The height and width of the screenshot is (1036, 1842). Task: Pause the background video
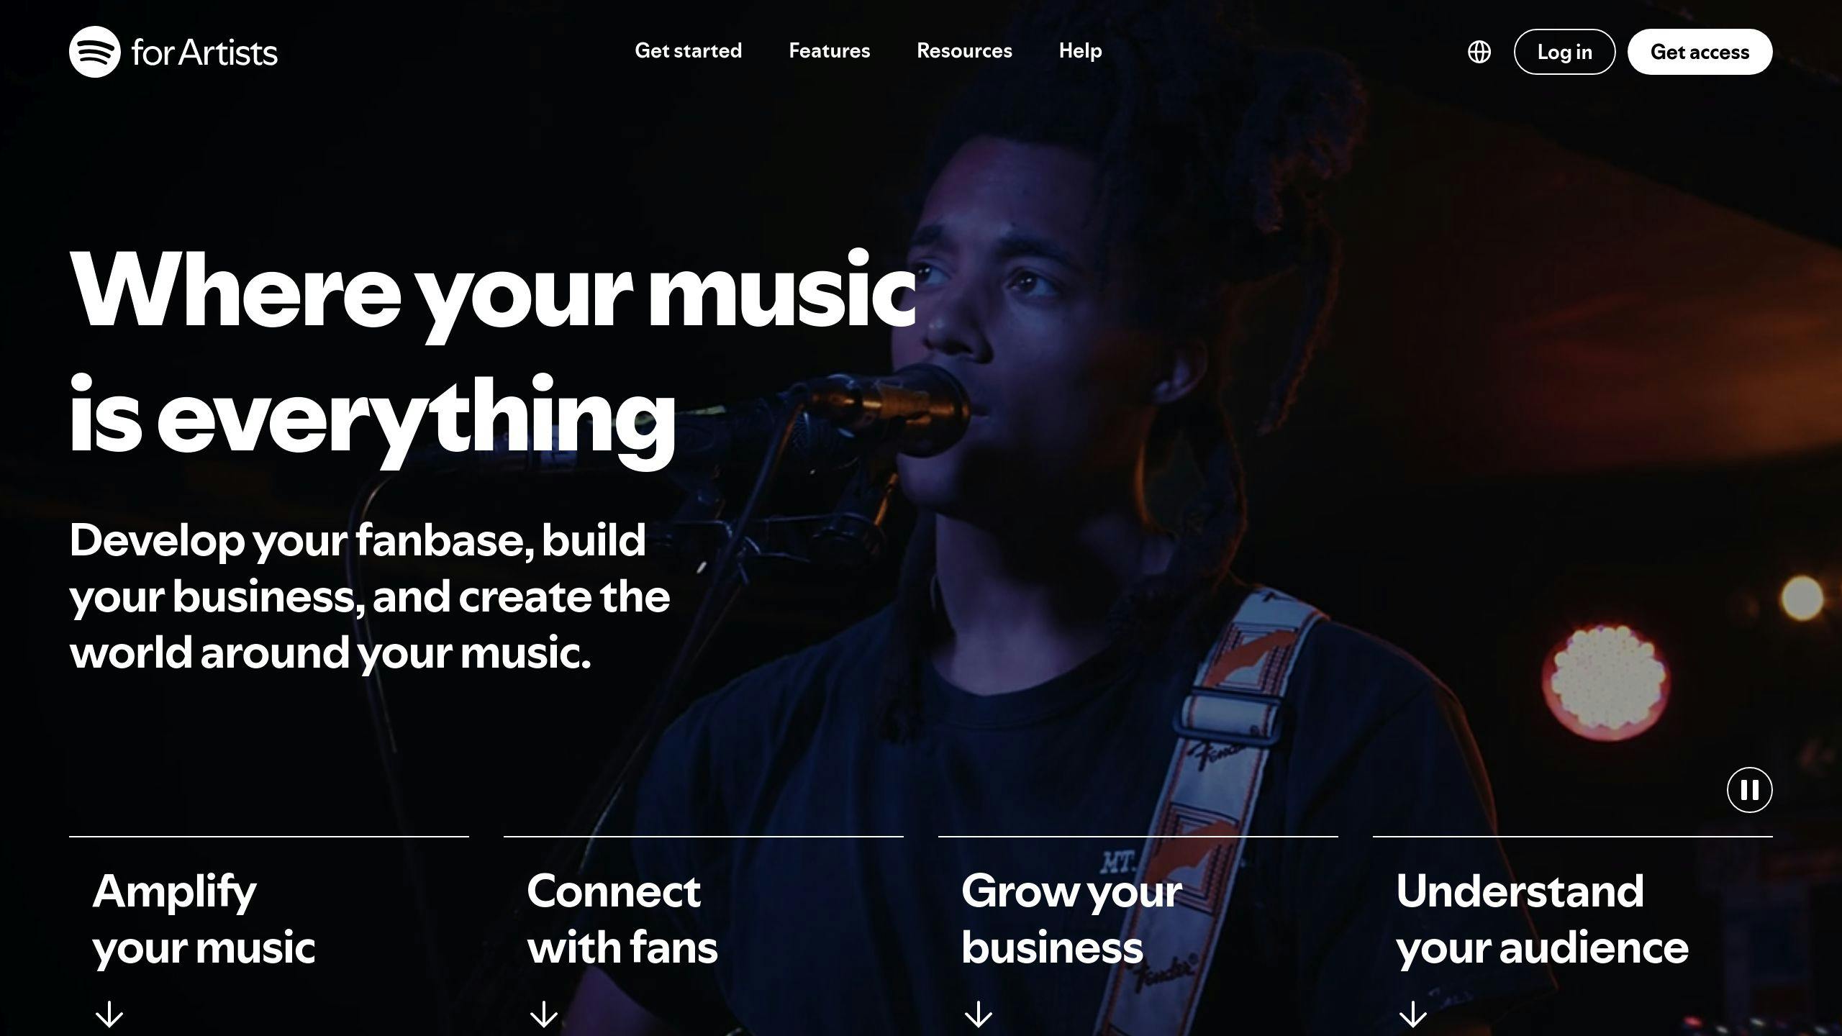(1749, 790)
